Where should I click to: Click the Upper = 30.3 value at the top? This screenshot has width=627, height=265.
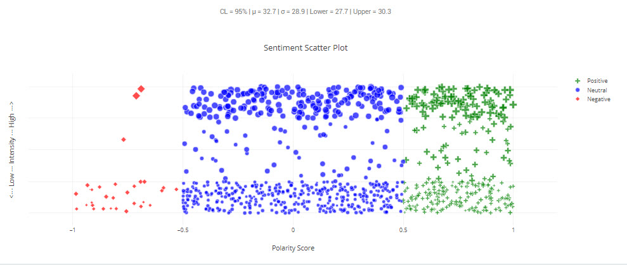370,11
